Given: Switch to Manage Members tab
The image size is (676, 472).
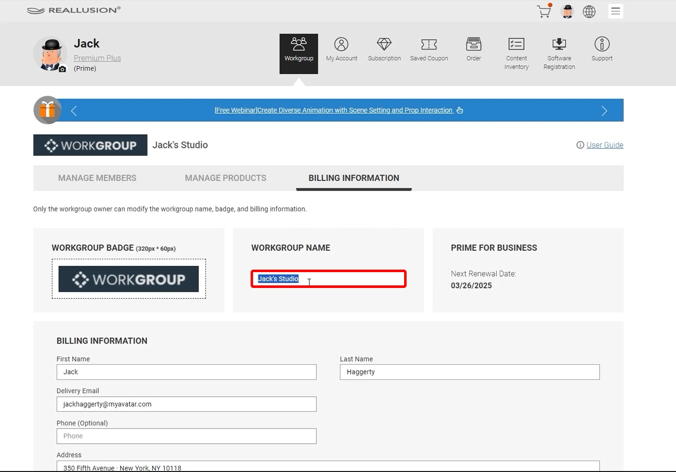Looking at the screenshot, I should [97, 178].
